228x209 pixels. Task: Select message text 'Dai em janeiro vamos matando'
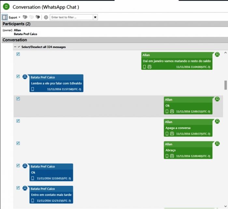click(x=165, y=61)
